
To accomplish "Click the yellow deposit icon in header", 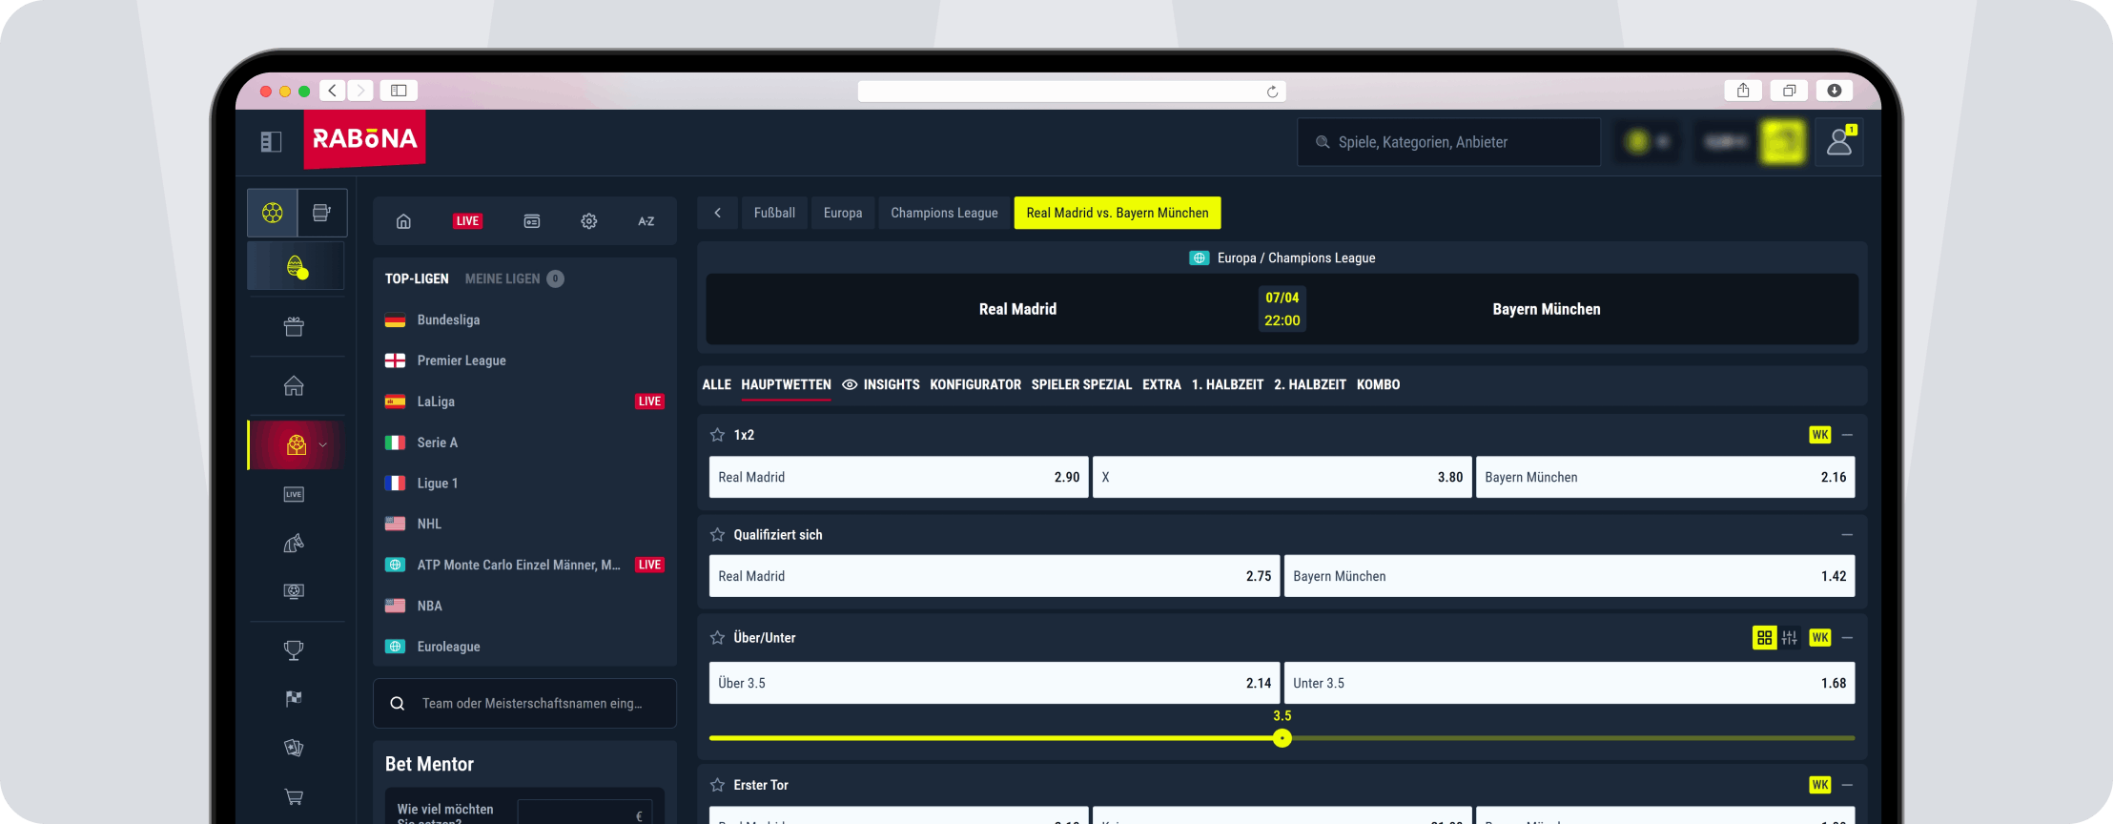I will pos(1783,142).
